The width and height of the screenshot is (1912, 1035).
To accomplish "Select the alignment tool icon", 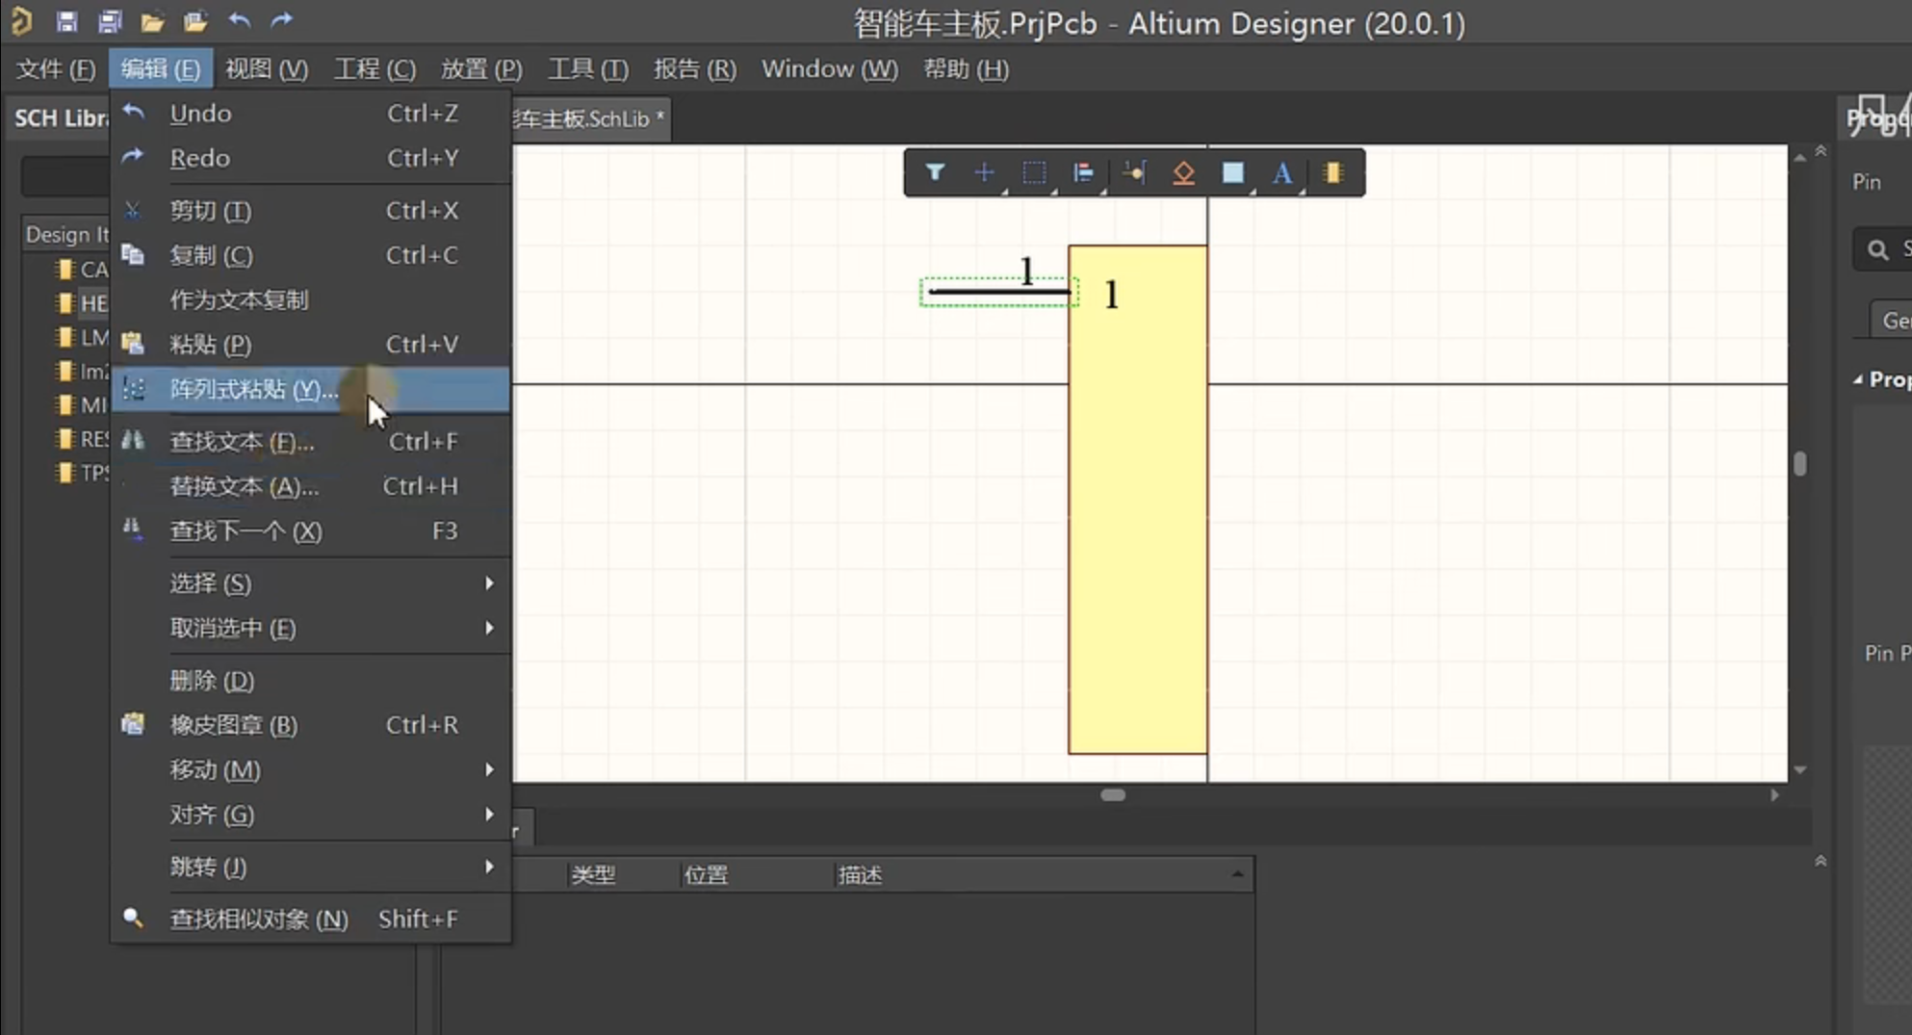I will click(1084, 173).
